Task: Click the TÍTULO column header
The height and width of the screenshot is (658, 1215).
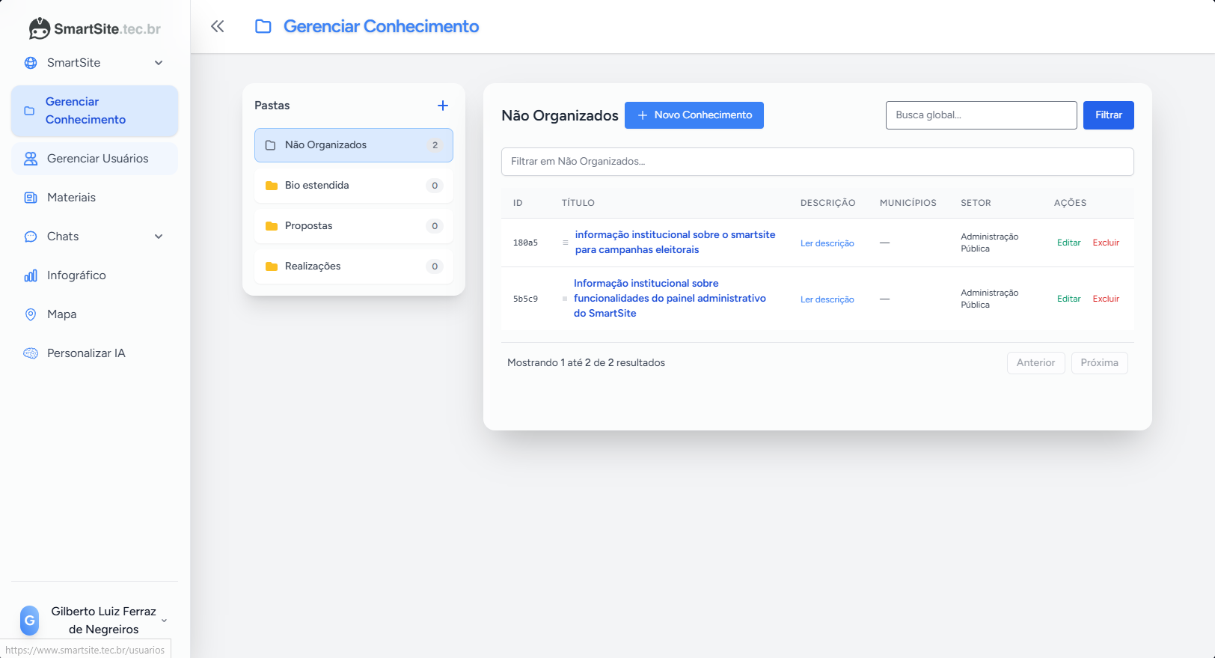Action: (x=578, y=203)
